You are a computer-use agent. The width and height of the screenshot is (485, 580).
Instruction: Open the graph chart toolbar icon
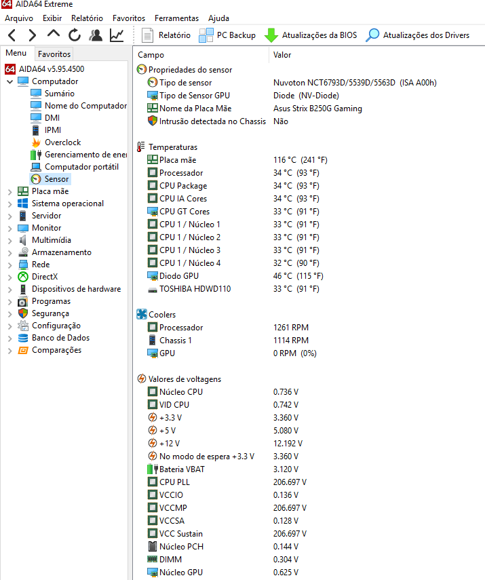click(x=117, y=35)
